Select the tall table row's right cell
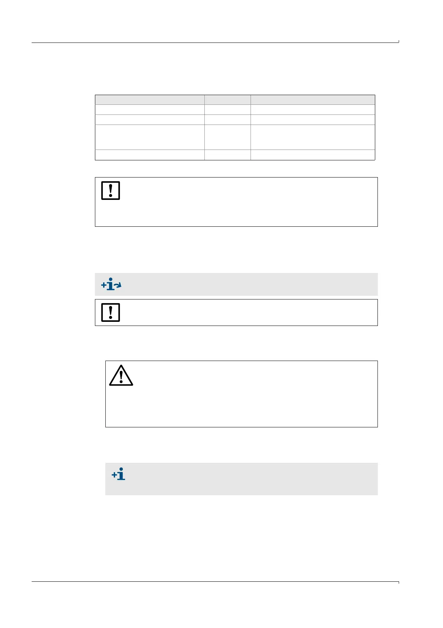Viewport: 443px width, 628px height. point(313,137)
